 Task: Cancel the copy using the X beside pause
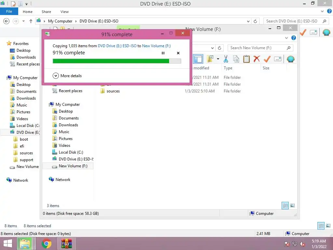pyautogui.click(x=178, y=53)
